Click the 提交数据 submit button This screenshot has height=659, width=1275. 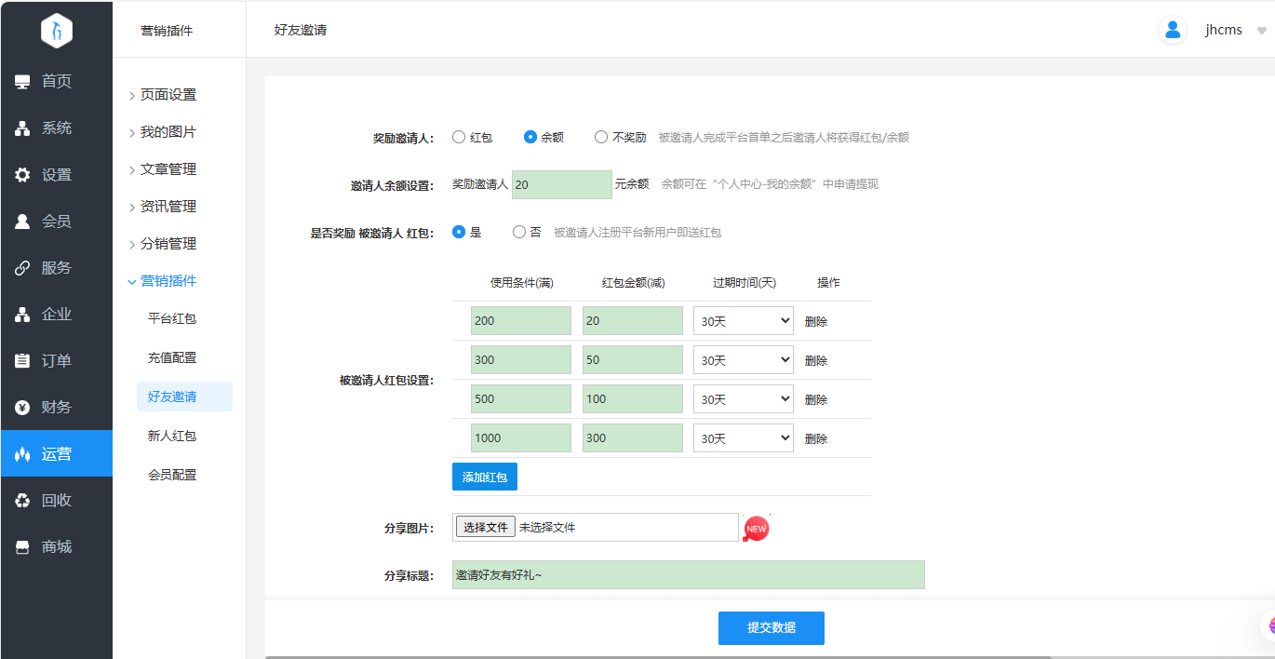pyautogui.click(x=771, y=628)
